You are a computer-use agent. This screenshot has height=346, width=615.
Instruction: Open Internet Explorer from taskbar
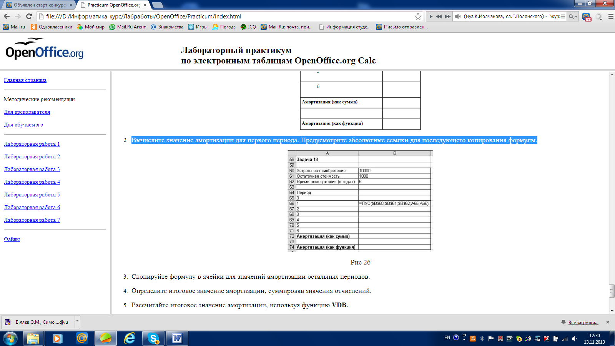point(130,338)
